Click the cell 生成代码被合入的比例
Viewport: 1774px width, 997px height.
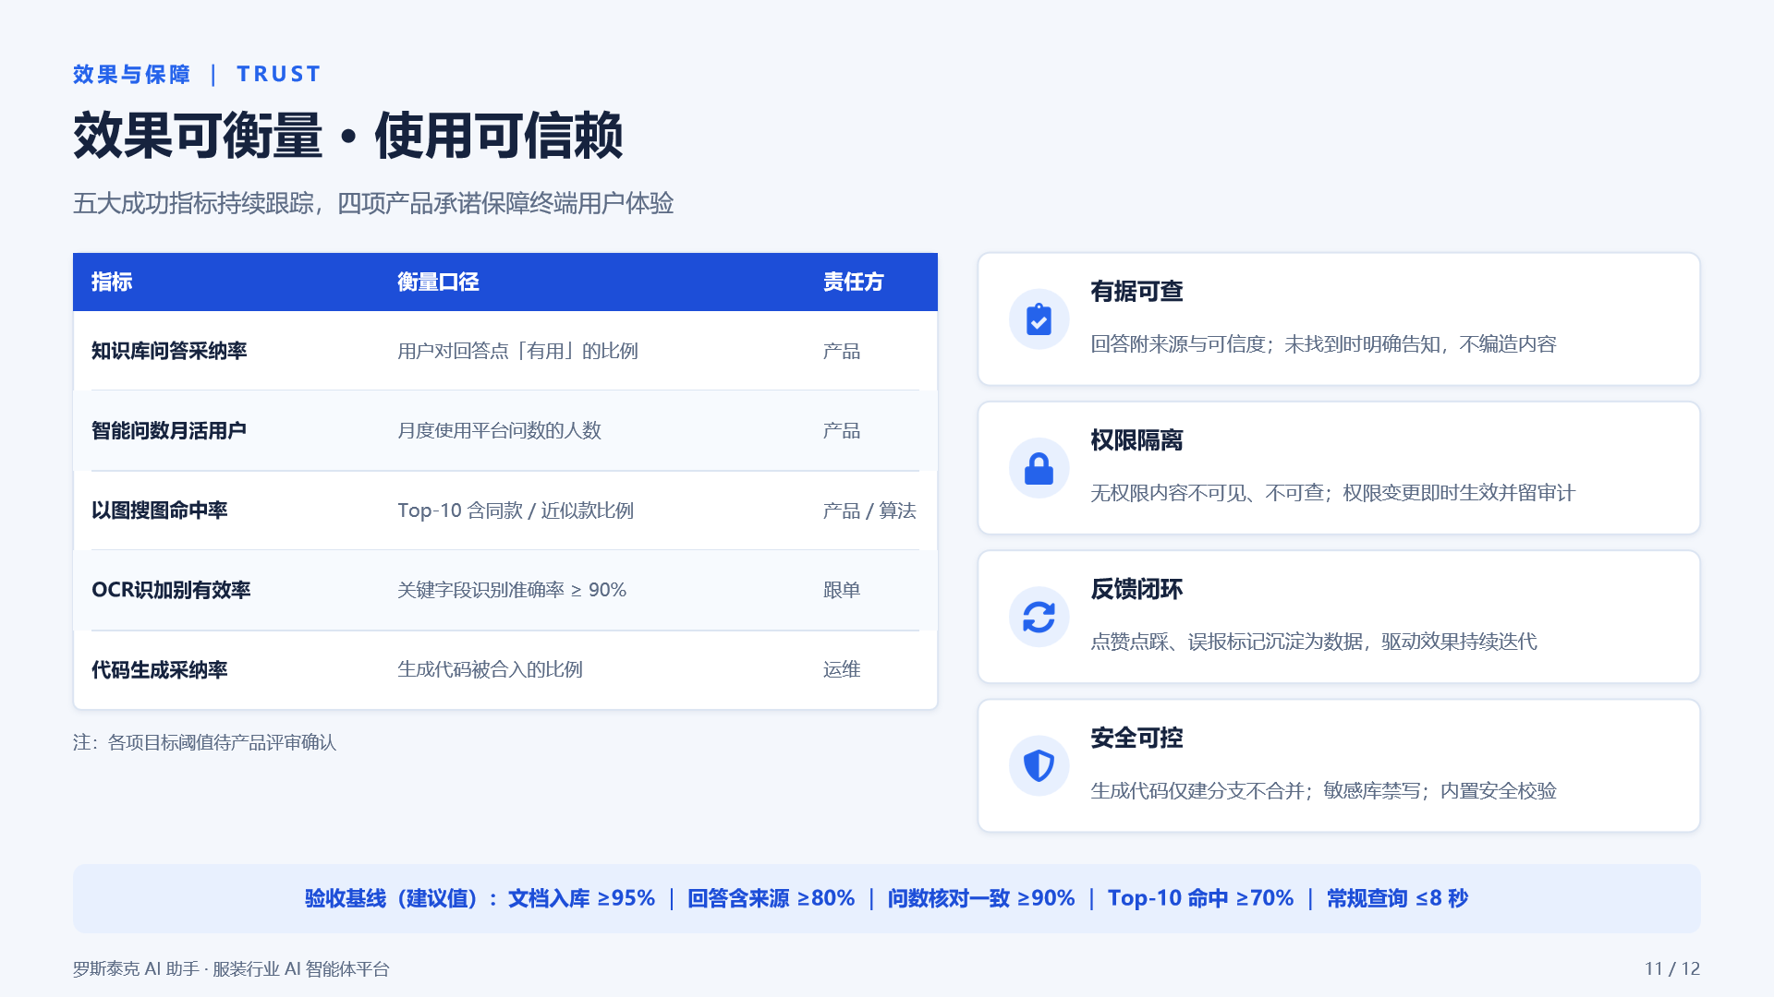(490, 669)
